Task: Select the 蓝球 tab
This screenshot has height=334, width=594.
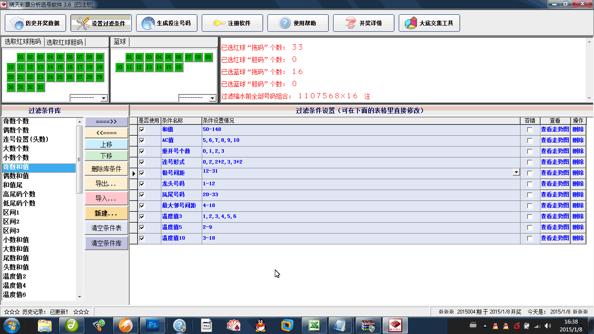Action: (120, 42)
